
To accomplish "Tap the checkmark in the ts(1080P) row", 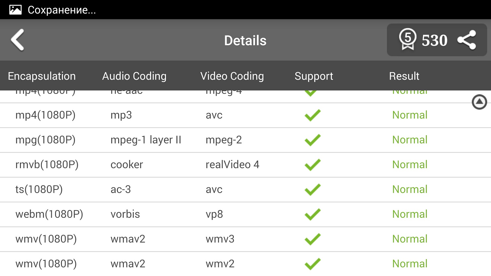I will (313, 190).
